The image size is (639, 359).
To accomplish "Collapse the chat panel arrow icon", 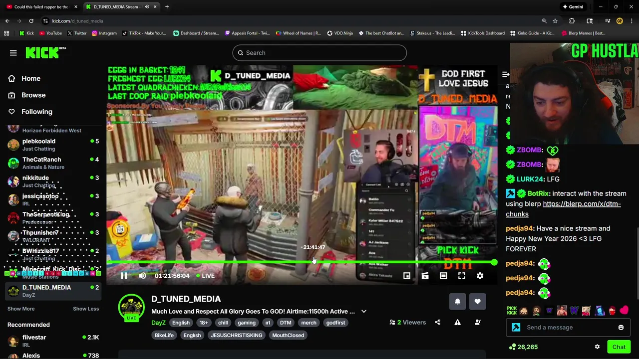I will 505,74.
